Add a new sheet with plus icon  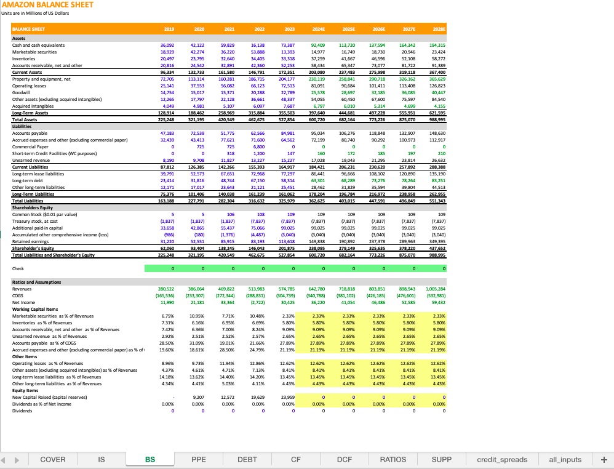(604, 460)
